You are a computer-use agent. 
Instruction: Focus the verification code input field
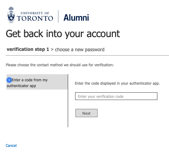[x=116, y=96]
